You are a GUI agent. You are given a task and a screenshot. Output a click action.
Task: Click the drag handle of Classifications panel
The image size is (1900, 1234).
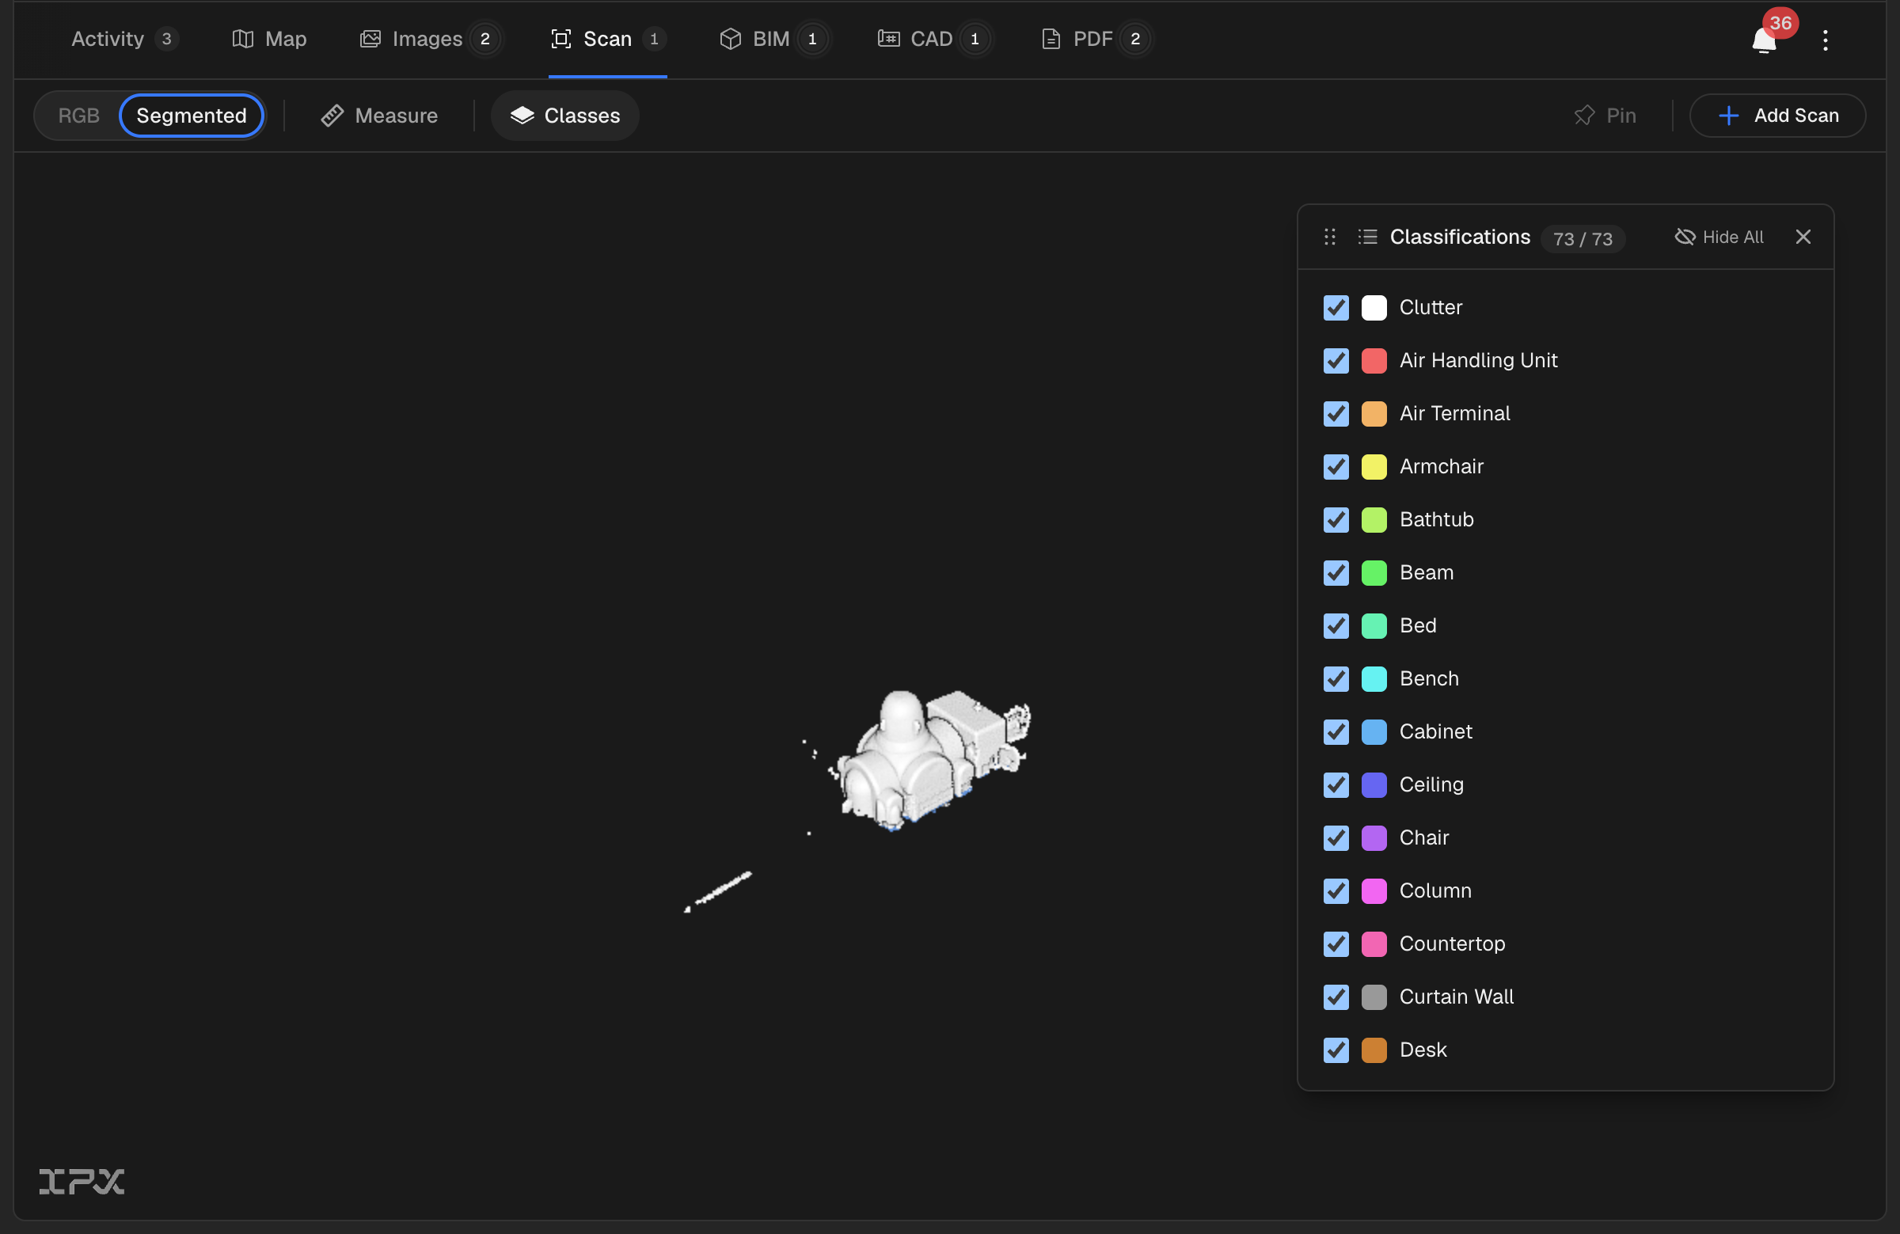pos(1330,237)
